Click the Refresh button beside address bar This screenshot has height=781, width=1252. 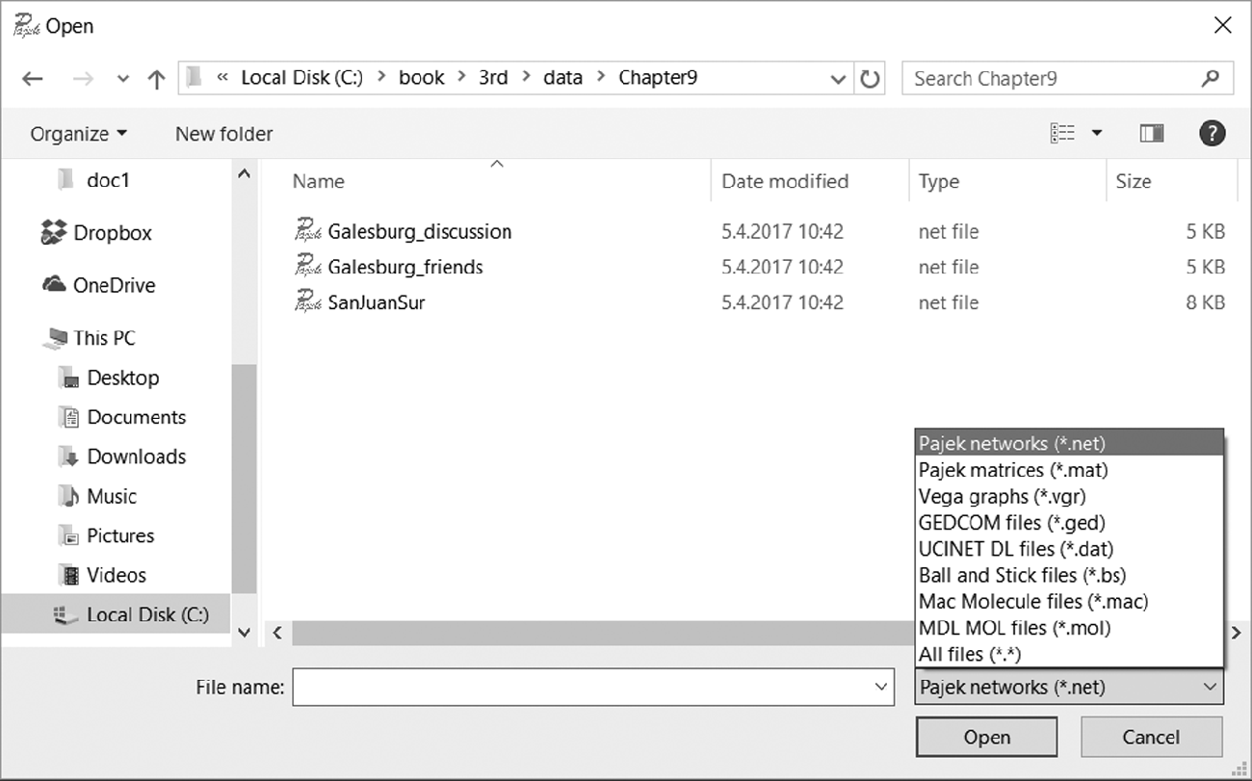pyautogui.click(x=870, y=79)
